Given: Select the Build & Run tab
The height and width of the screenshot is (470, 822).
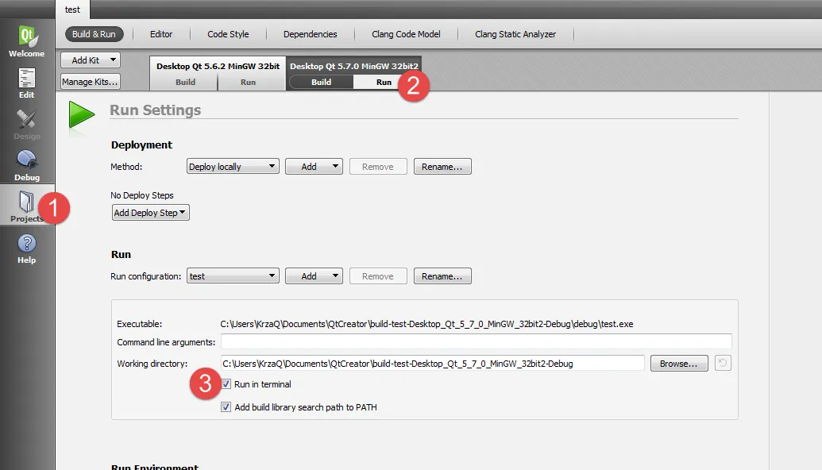Looking at the screenshot, I should tap(94, 34).
